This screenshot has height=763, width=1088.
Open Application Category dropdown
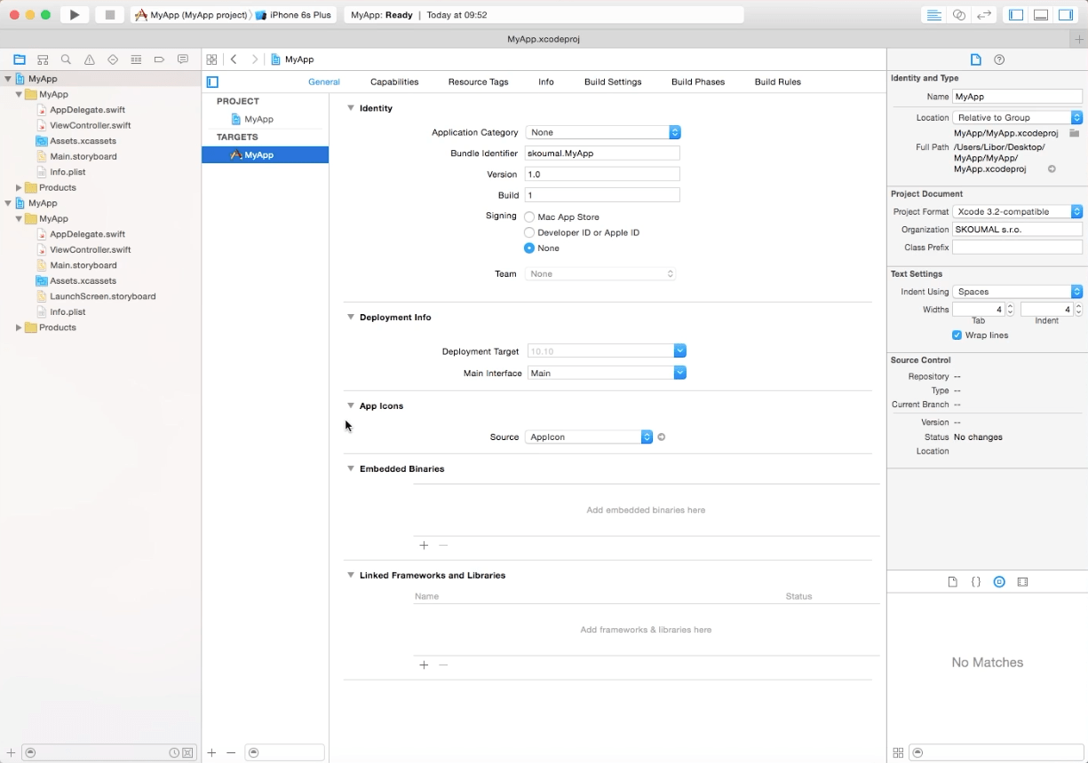click(603, 132)
